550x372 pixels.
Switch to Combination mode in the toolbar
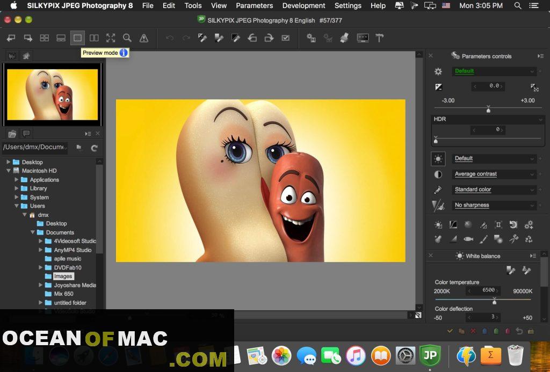(x=61, y=38)
